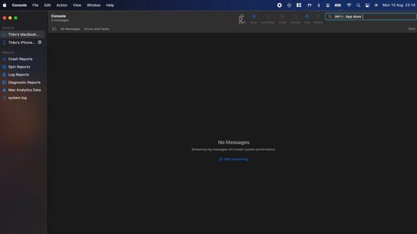Viewport: 417px width, 234px height.
Task: Open Control Centre in the menu bar
Action: click(x=367, y=5)
